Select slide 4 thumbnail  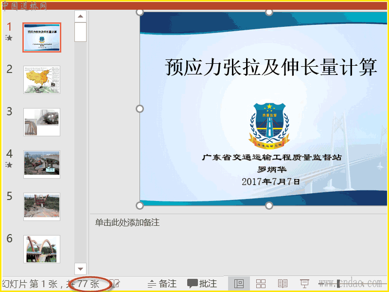tap(42, 164)
